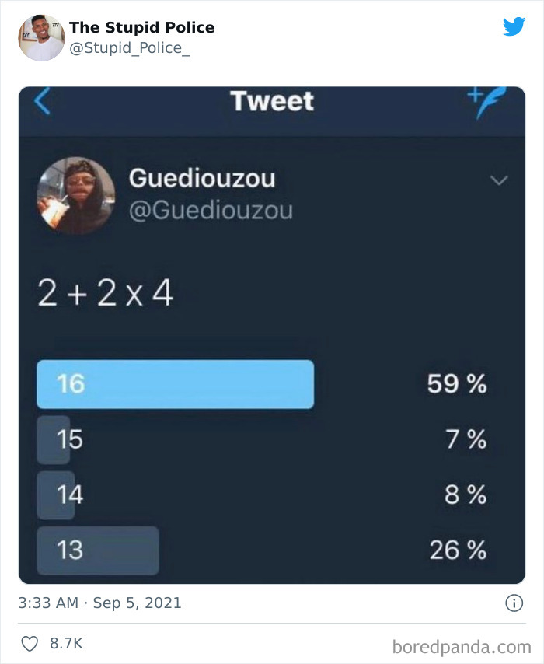The image size is (544, 664).
Task: Go to @Guediouzou handle link
Action: [x=210, y=210]
